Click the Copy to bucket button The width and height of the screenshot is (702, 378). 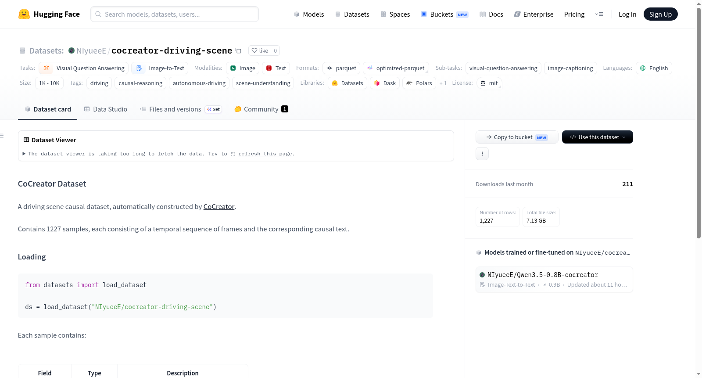517,137
